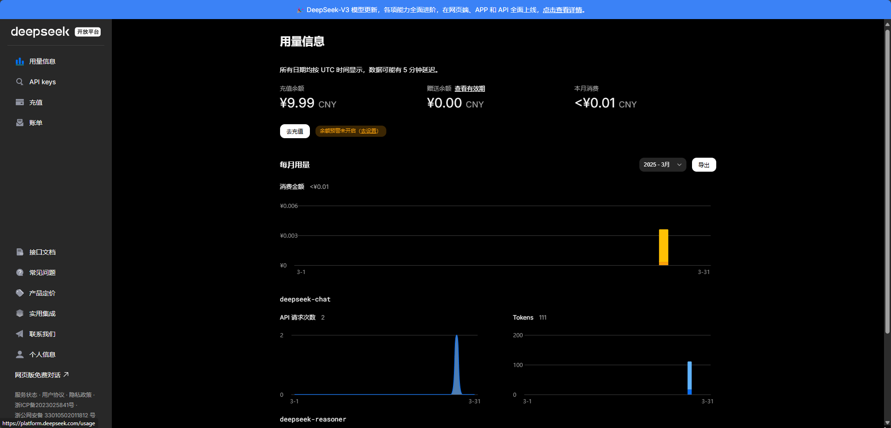Open the 查看有效期 link
Screen dimensions: 891x428
pyautogui.click(x=470, y=88)
